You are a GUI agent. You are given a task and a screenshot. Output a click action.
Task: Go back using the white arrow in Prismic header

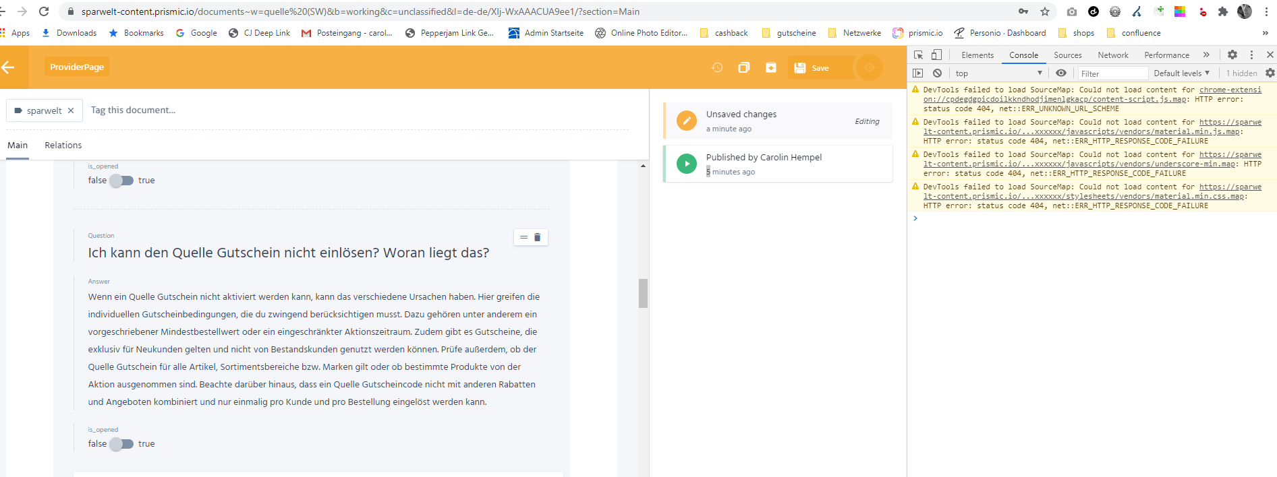tap(8, 67)
